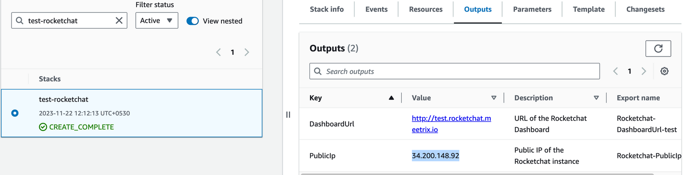
Task: Open the test.rocketchat.meetrix.io dashboard link
Action: 451,119
